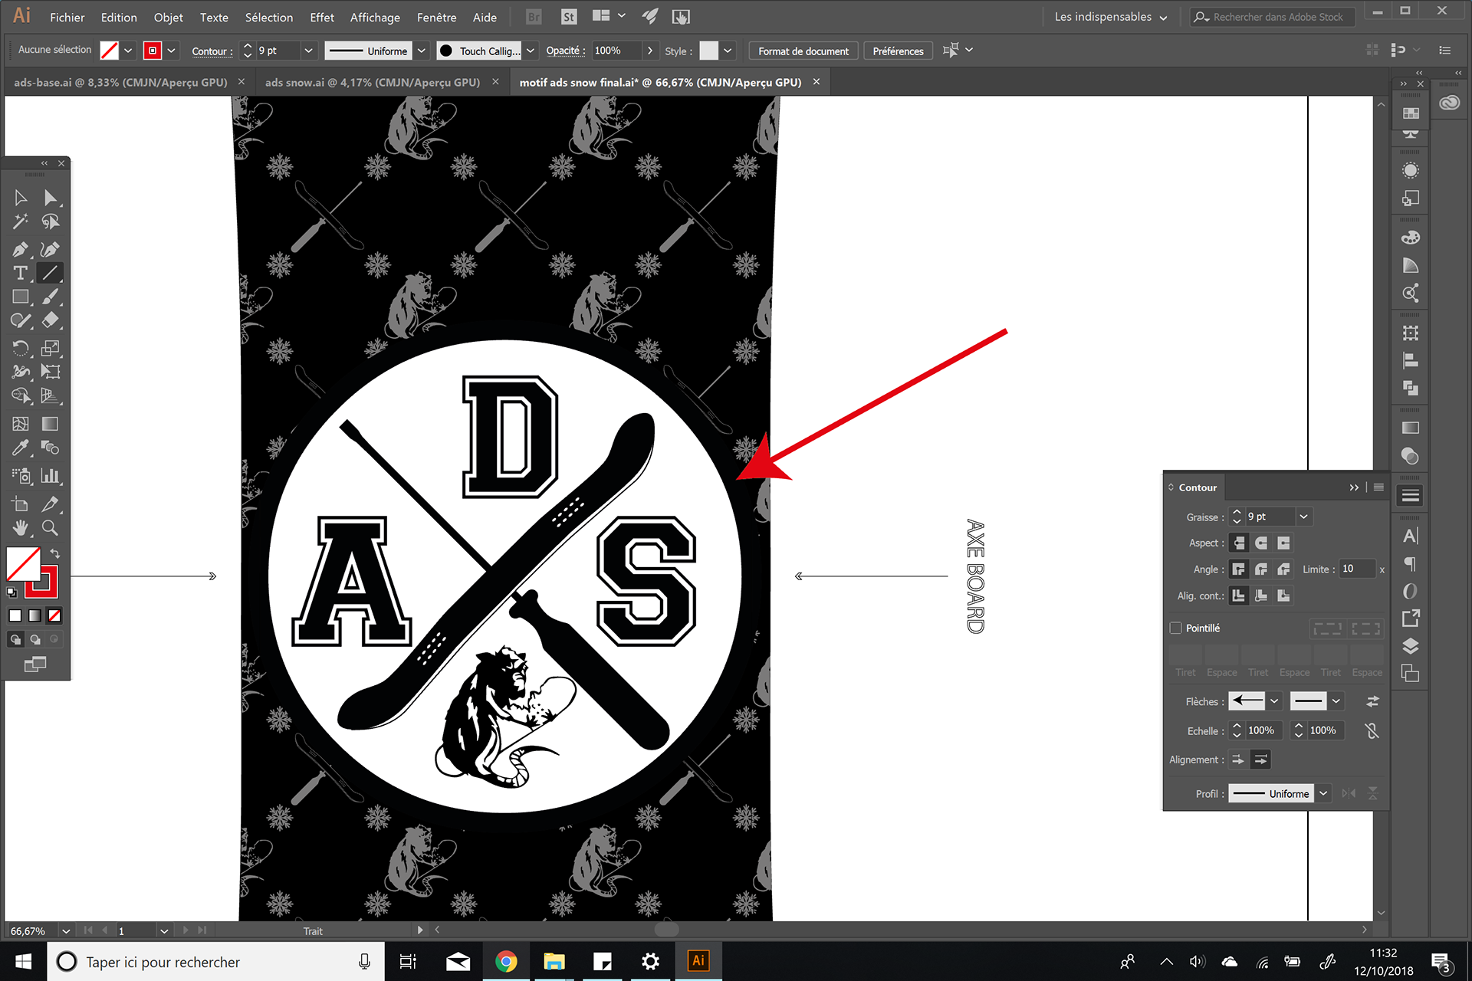This screenshot has height=981, width=1472.
Task: Open zoom level 66,67% dropdown
Action: [x=66, y=930]
